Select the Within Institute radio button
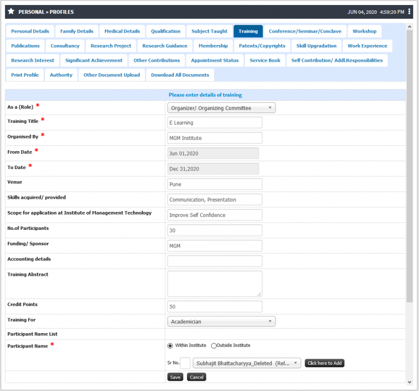 coord(170,346)
